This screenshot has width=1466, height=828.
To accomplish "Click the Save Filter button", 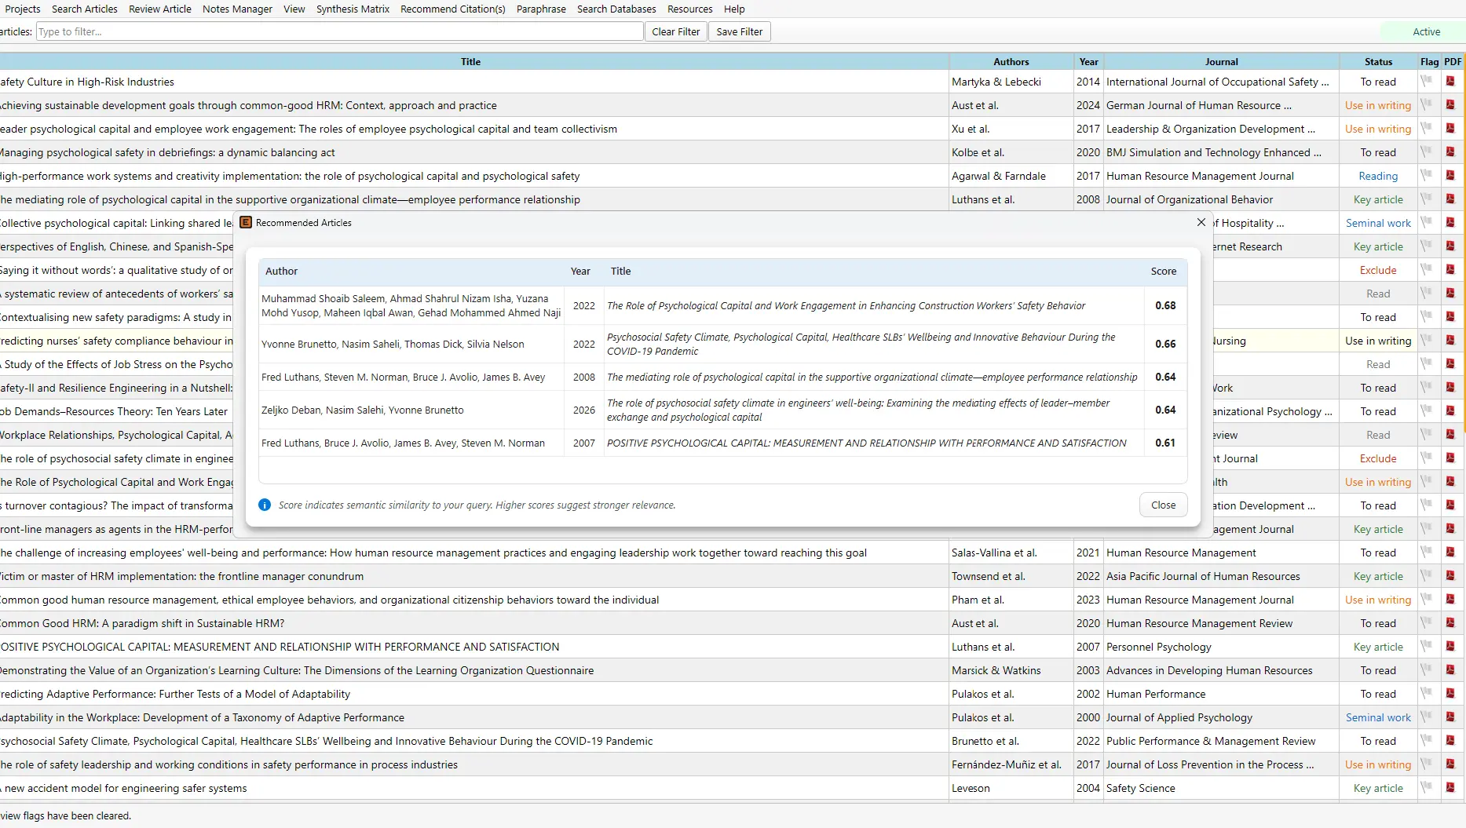I will [739, 31].
